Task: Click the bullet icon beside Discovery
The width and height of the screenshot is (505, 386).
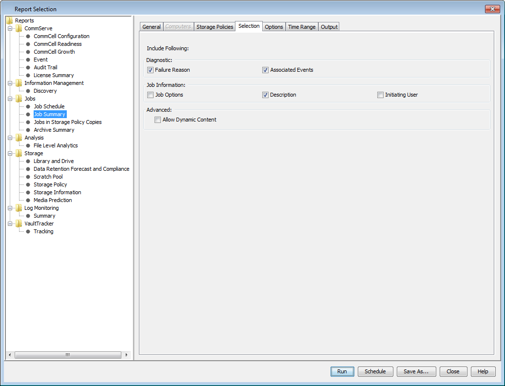Action: pos(28,91)
